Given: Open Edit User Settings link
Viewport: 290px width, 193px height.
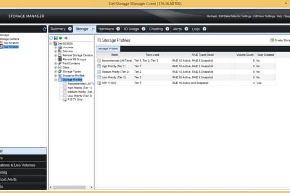Looking at the screenshot, I should pos(264,16).
